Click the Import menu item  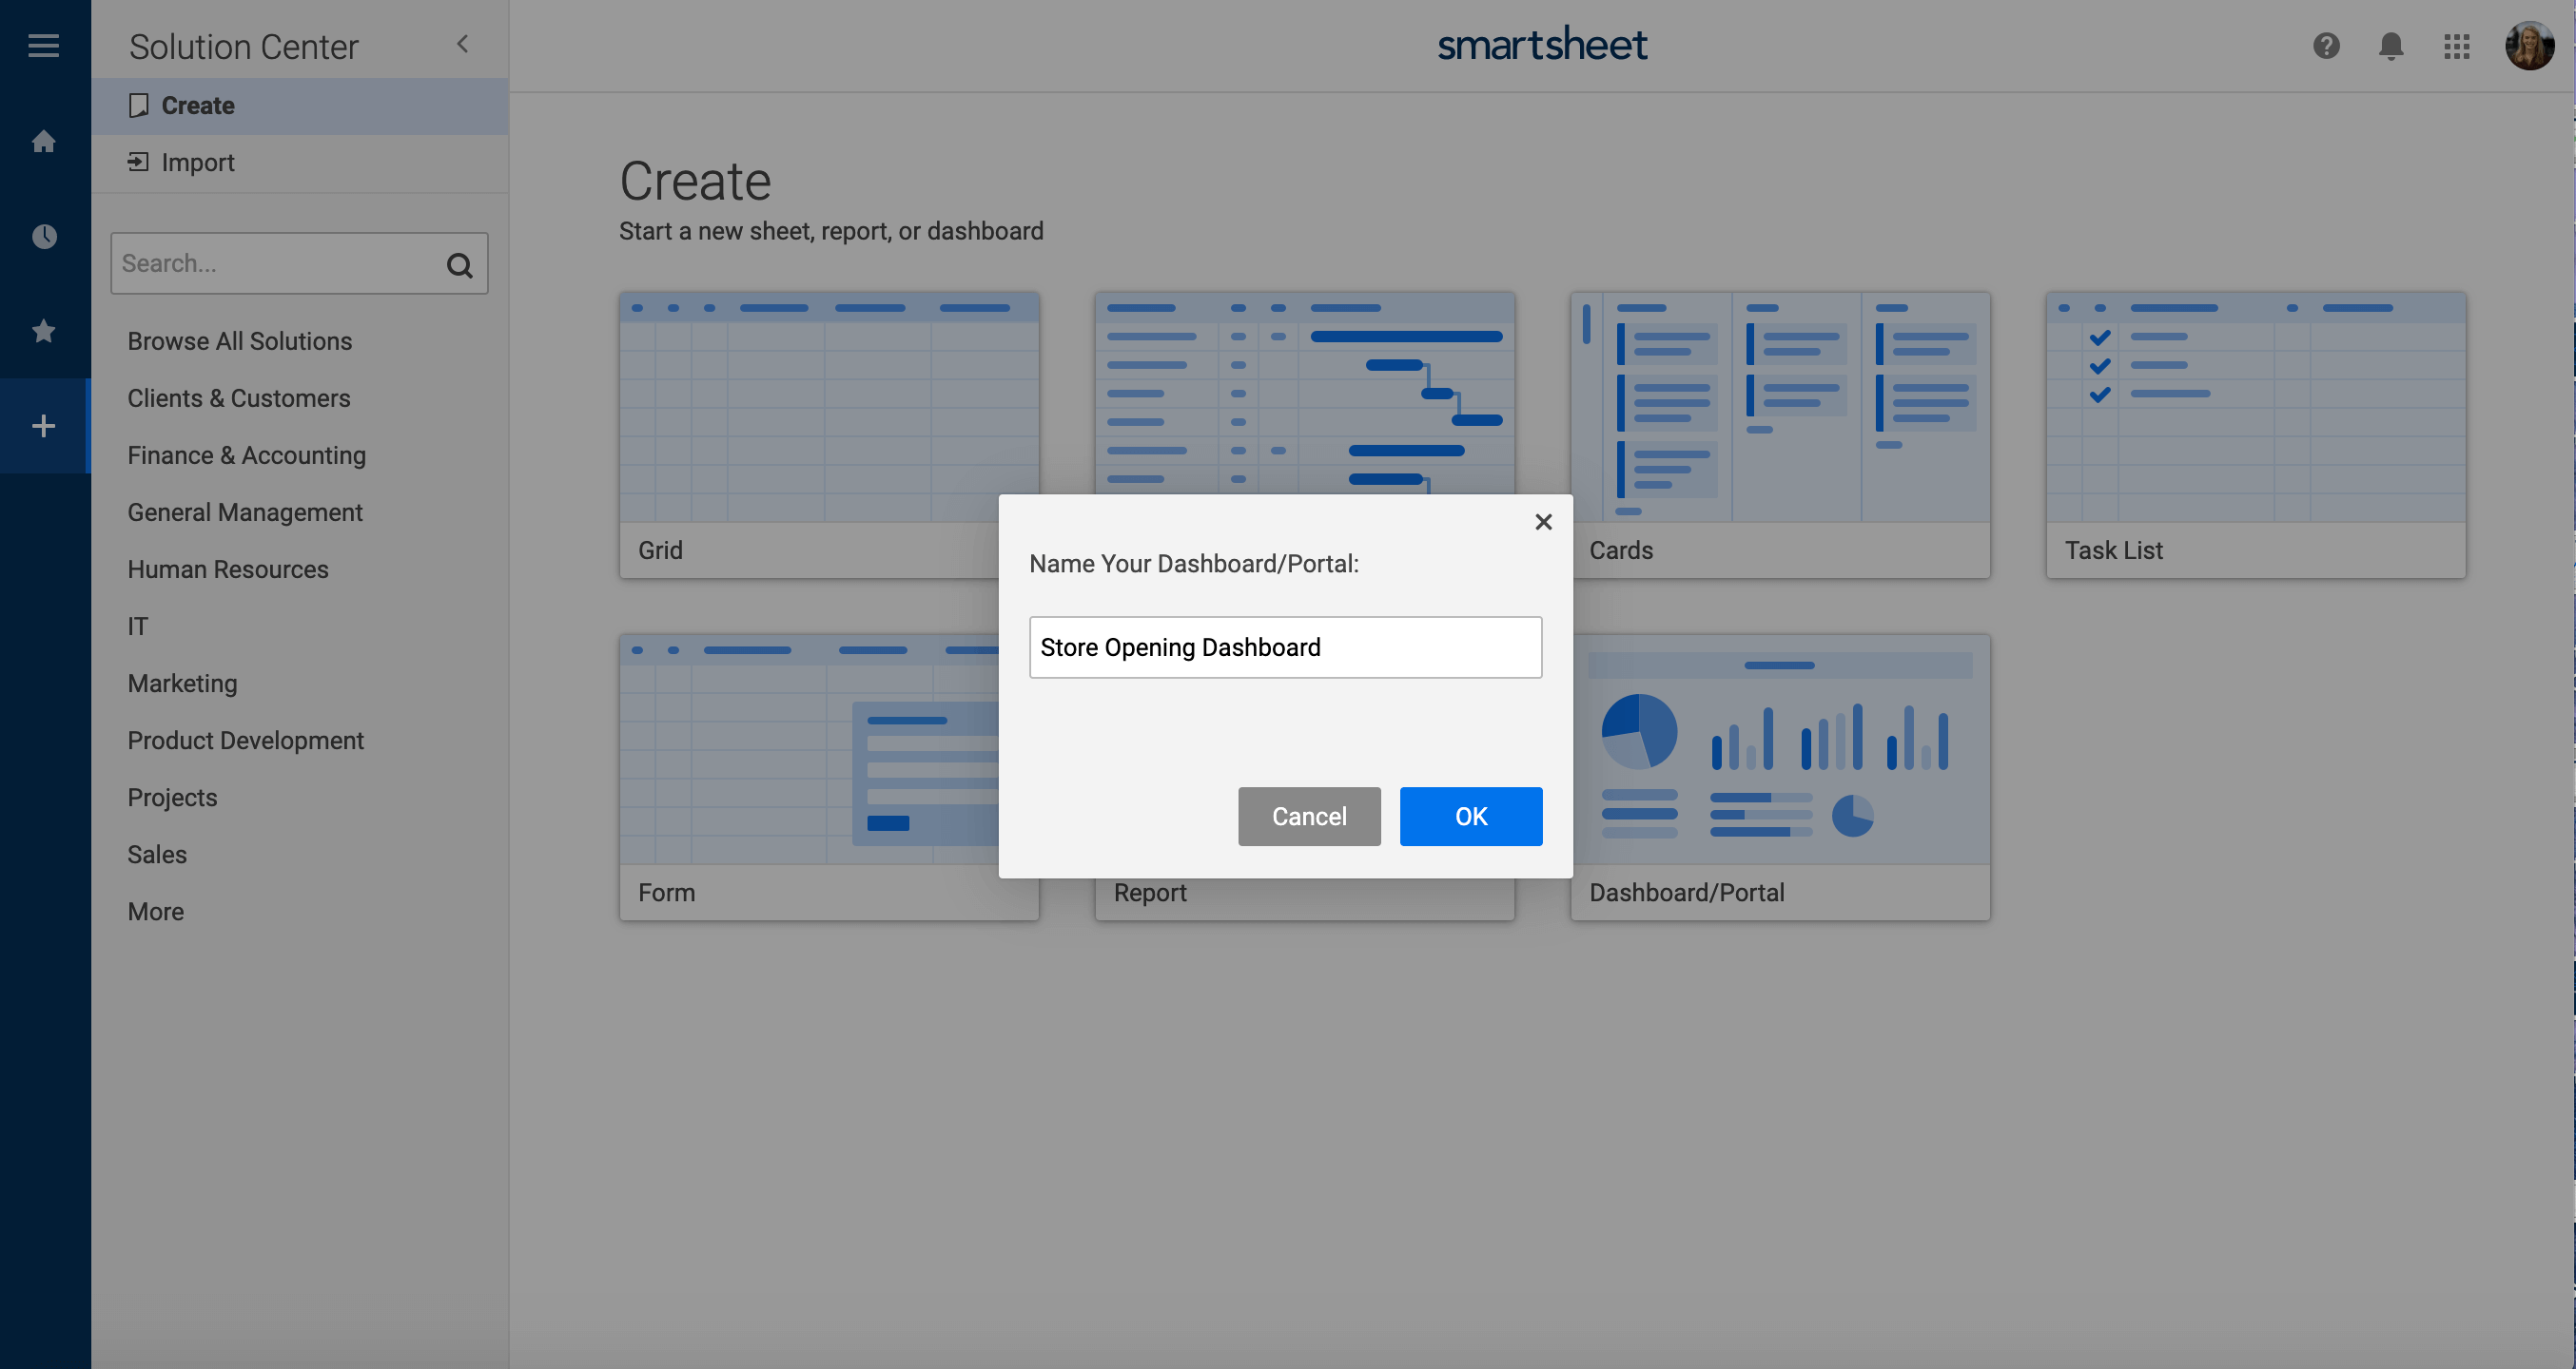tap(196, 162)
